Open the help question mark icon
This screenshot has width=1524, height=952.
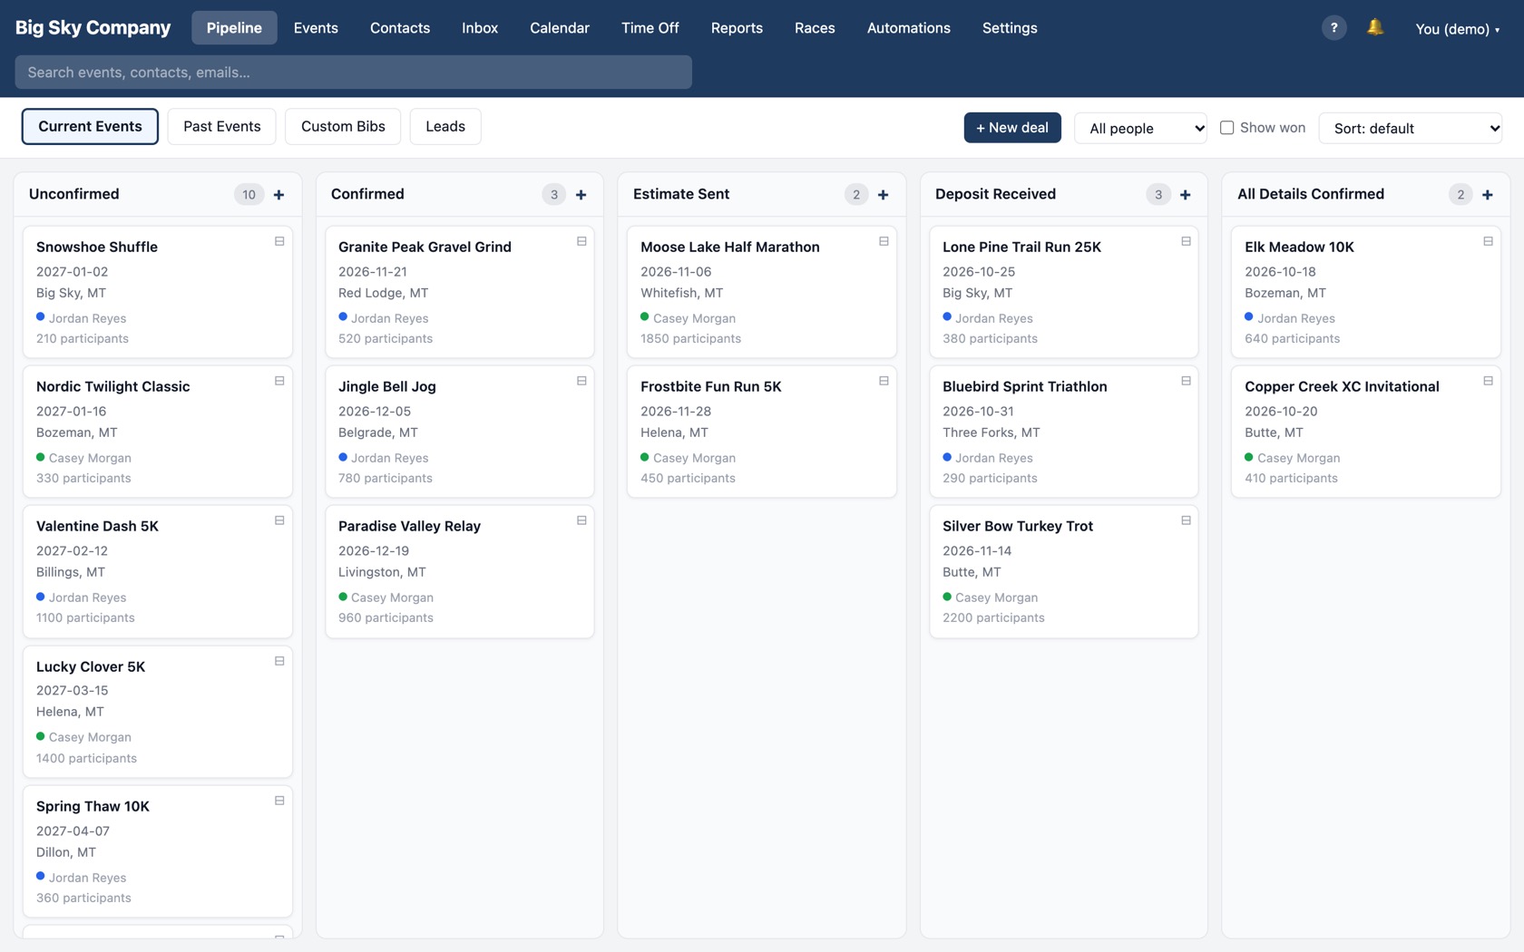pos(1333,28)
